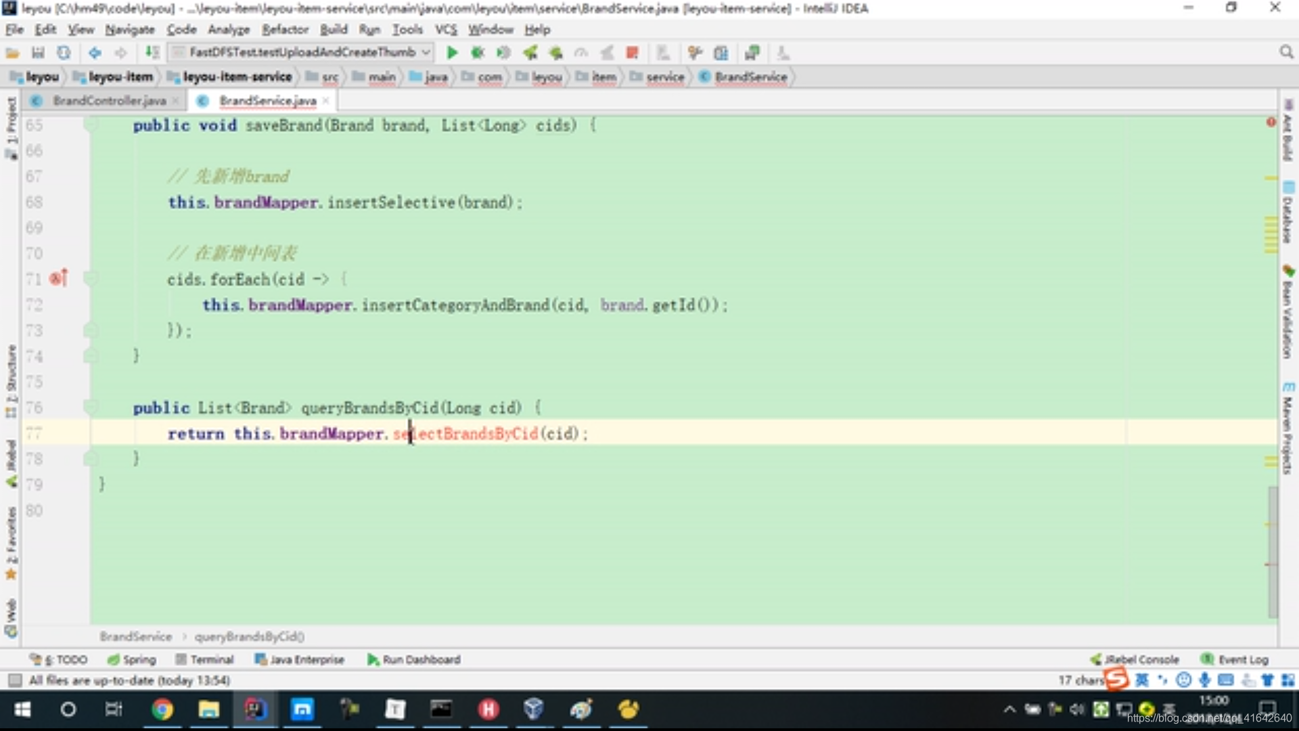Click leyou-item-service breadcrumb
Screen dimensions: 1299x731
click(x=237, y=77)
